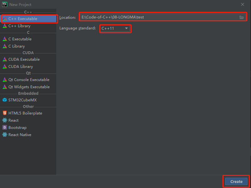Click the CLion logo in title bar
The height and width of the screenshot is (188, 251).
5,4
